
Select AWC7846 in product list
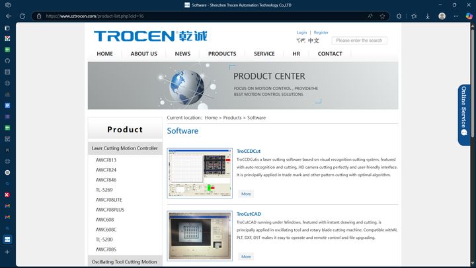pos(106,180)
